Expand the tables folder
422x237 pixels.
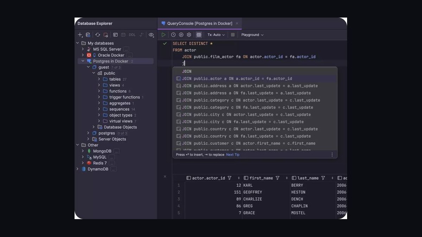(x=99, y=79)
